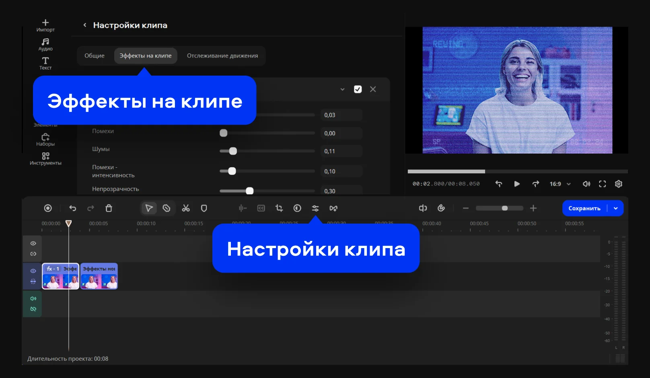Click the undo arrow in toolbar
The width and height of the screenshot is (650, 378).
coord(73,208)
